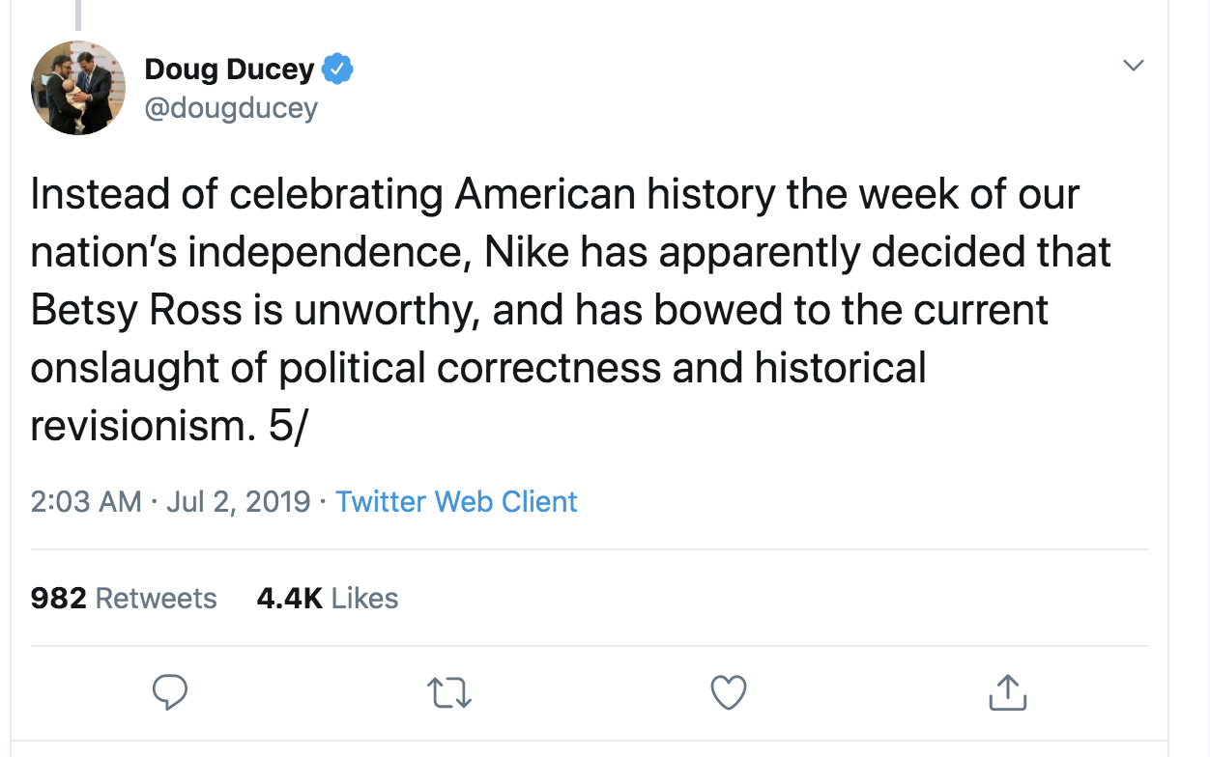This screenshot has height=757, width=1210.
Task: Click the thread connector line above avatar
Action: click(78, 14)
